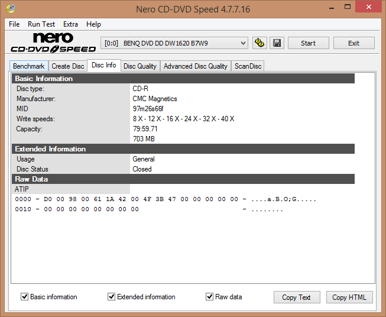Click the ATIP label
This screenshot has height=317, width=386.
click(x=22, y=189)
